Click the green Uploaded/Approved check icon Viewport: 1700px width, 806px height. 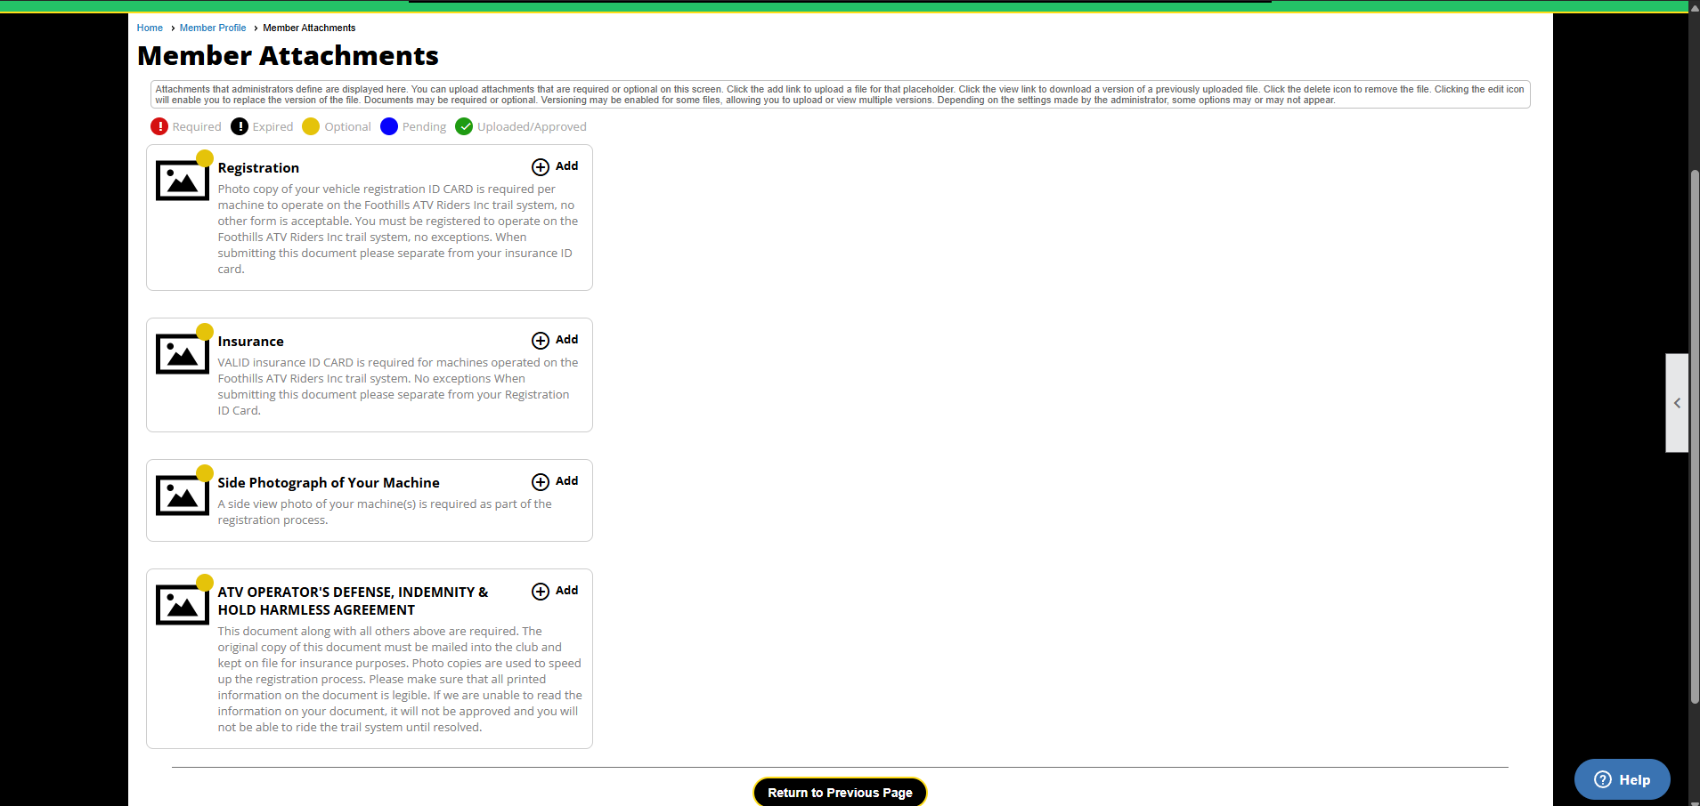tap(464, 126)
